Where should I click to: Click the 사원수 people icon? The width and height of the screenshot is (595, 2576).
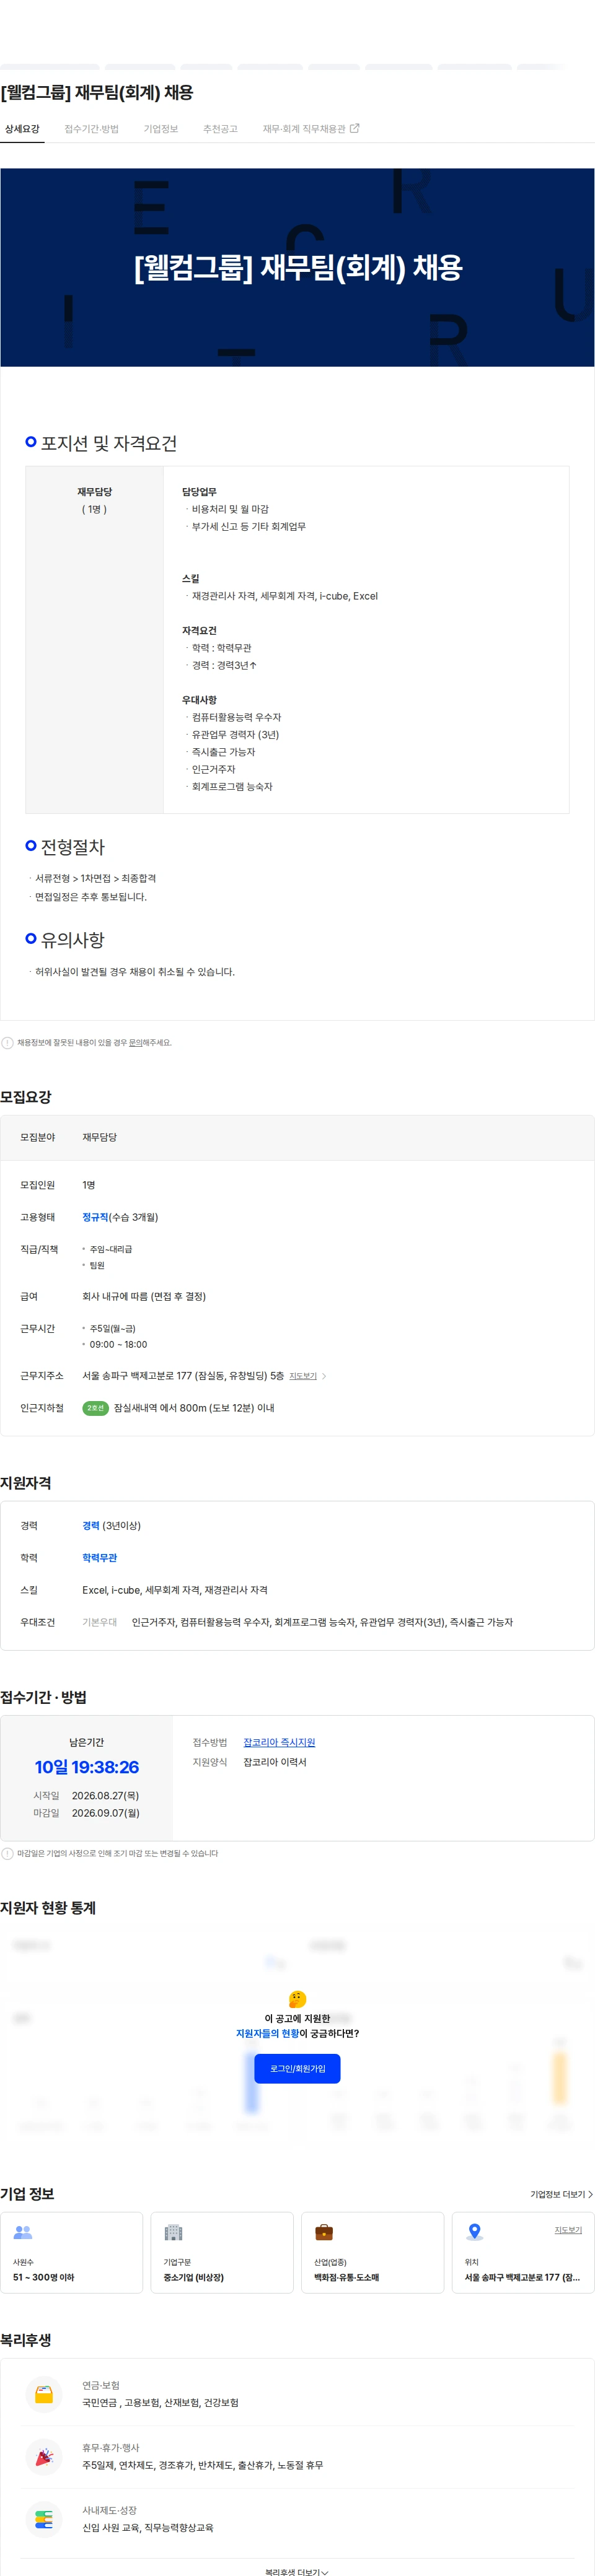23,2232
